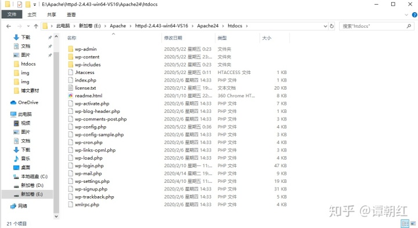The image size is (418, 228).
Task: Click the search htdocs input field
Action: (376, 26)
